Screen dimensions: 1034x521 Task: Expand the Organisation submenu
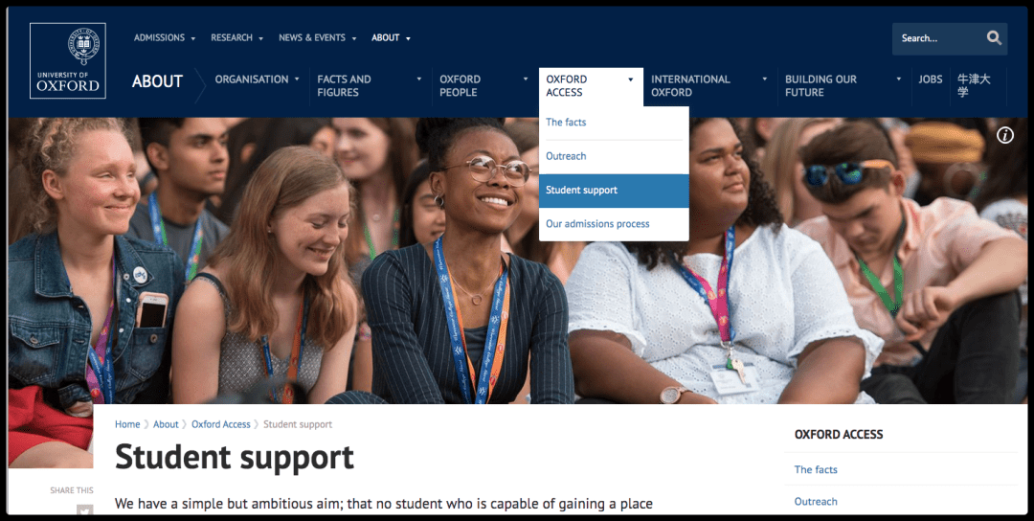pyautogui.click(x=258, y=79)
